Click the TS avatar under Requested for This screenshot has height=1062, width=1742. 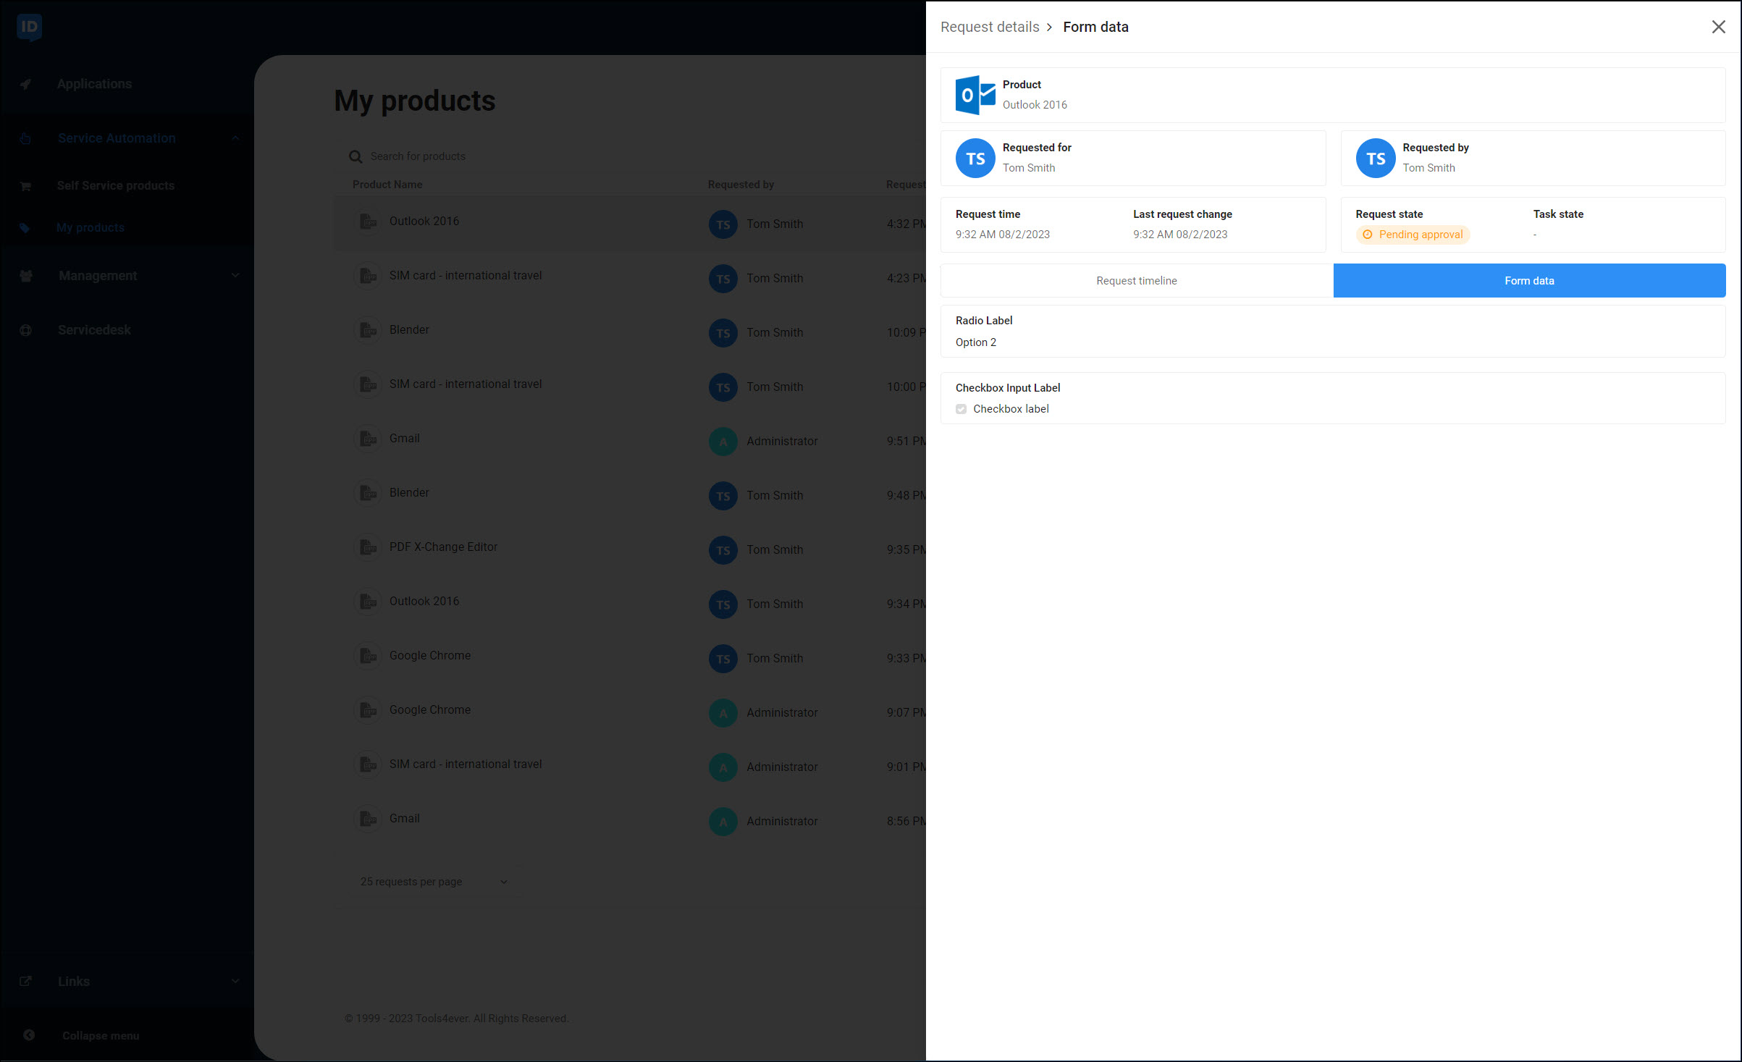(x=975, y=159)
